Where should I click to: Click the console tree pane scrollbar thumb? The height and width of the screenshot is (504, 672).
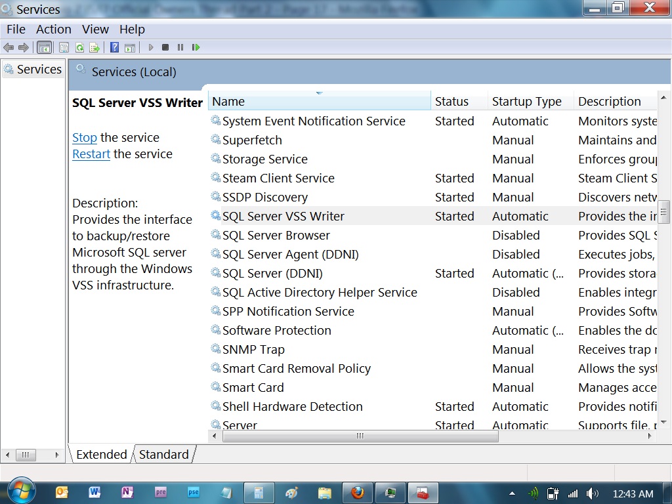pos(26,455)
